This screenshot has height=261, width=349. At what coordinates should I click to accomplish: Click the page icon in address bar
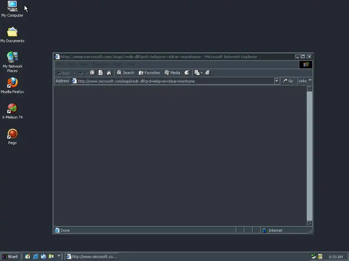[x=74, y=81]
